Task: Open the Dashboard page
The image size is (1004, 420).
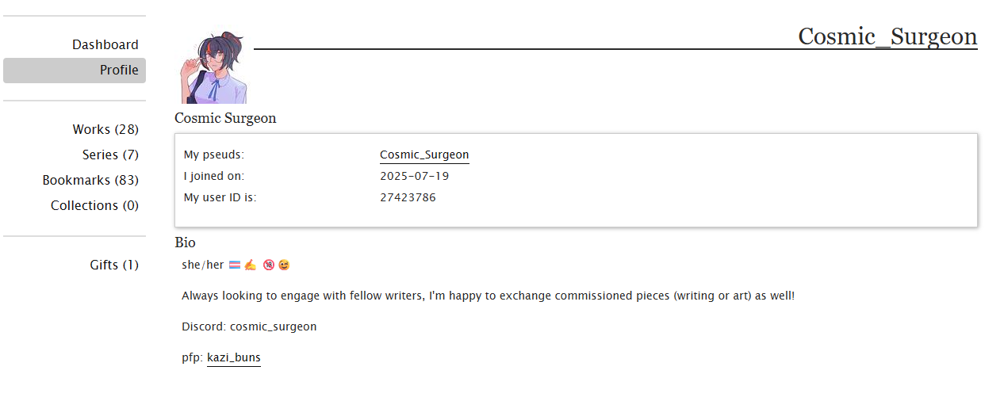Action: [x=105, y=45]
